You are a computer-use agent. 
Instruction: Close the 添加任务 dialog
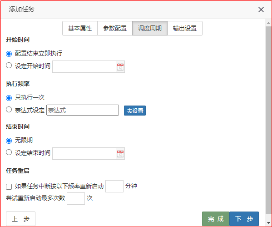261,10
